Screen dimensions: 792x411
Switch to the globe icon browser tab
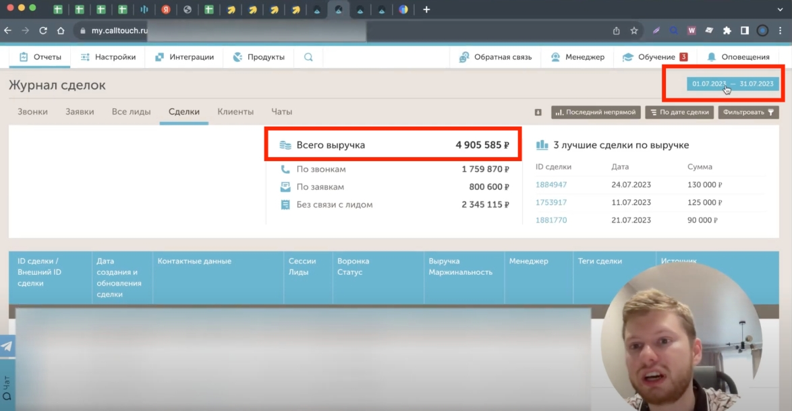[x=188, y=9]
